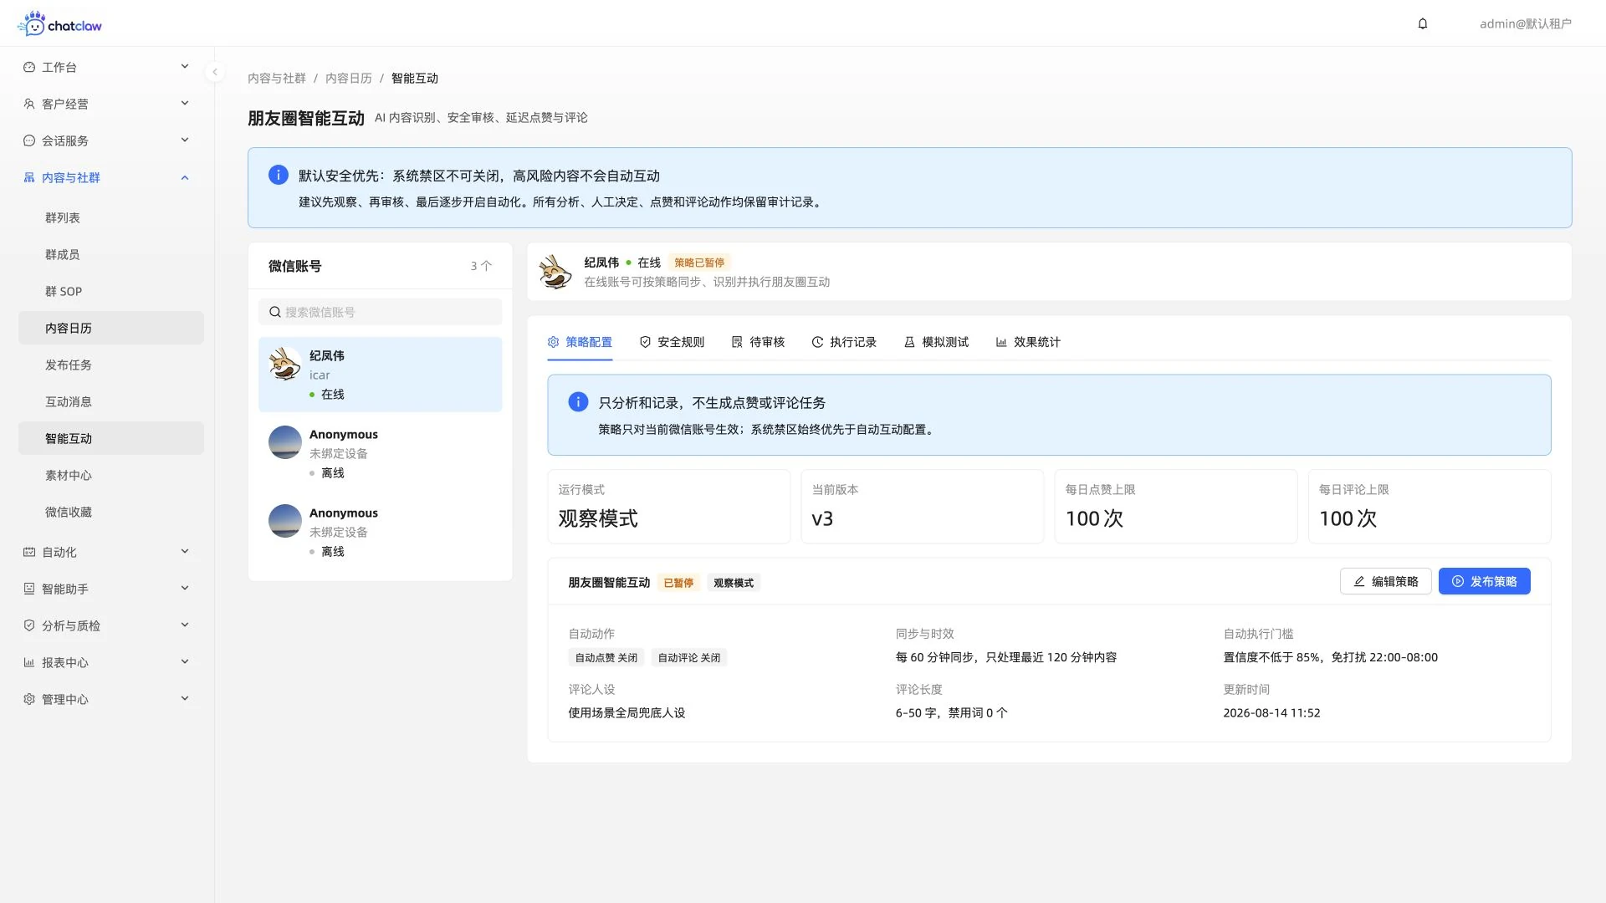Click the 会话服务 chat icon
1606x903 pixels.
[29, 140]
